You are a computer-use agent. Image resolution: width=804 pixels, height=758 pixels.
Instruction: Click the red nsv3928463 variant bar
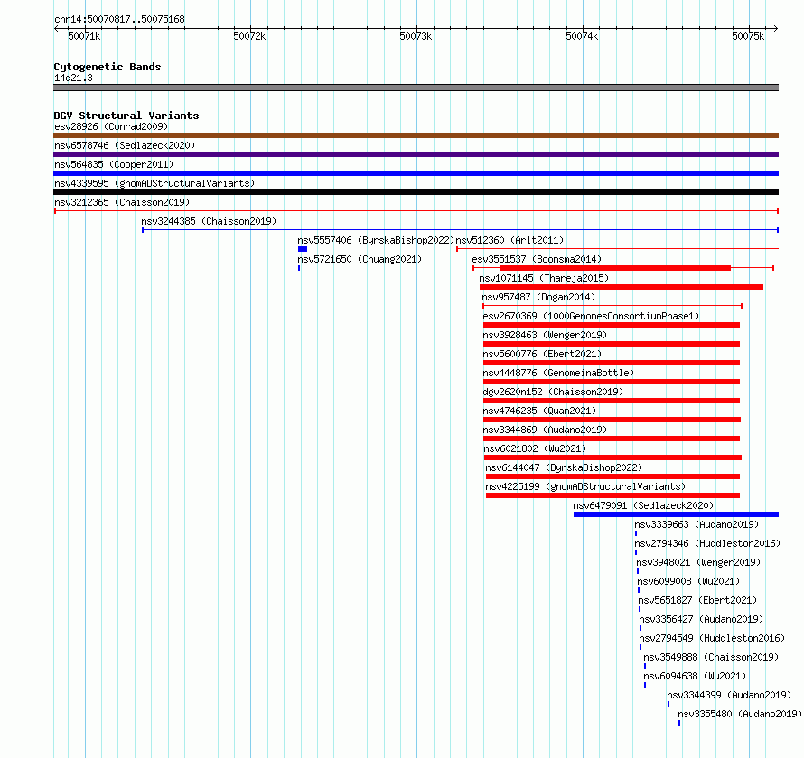(612, 344)
